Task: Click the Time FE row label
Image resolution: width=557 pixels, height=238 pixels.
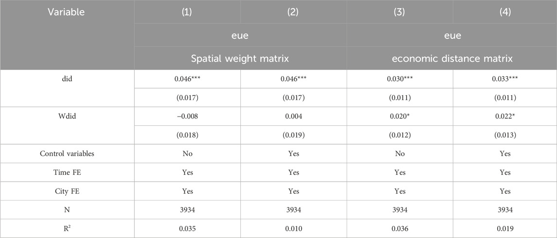Action: pos(66,172)
